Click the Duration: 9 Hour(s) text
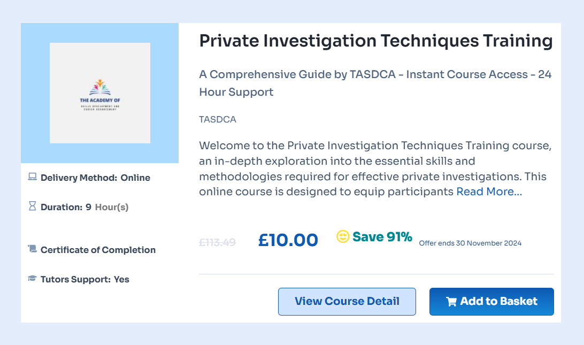 [84, 207]
